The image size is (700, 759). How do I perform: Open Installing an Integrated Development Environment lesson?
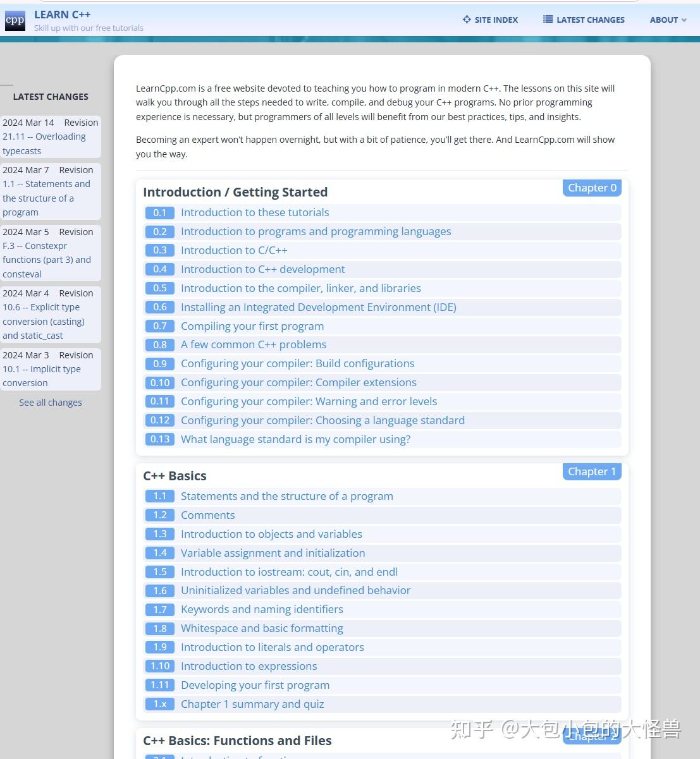319,307
